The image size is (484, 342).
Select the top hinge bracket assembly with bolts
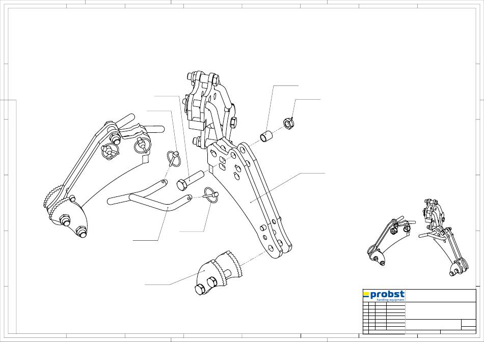coord(211,111)
